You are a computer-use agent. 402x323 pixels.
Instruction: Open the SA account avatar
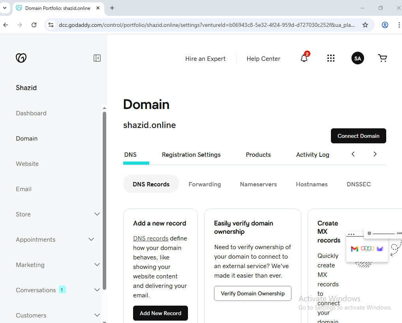point(357,58)
